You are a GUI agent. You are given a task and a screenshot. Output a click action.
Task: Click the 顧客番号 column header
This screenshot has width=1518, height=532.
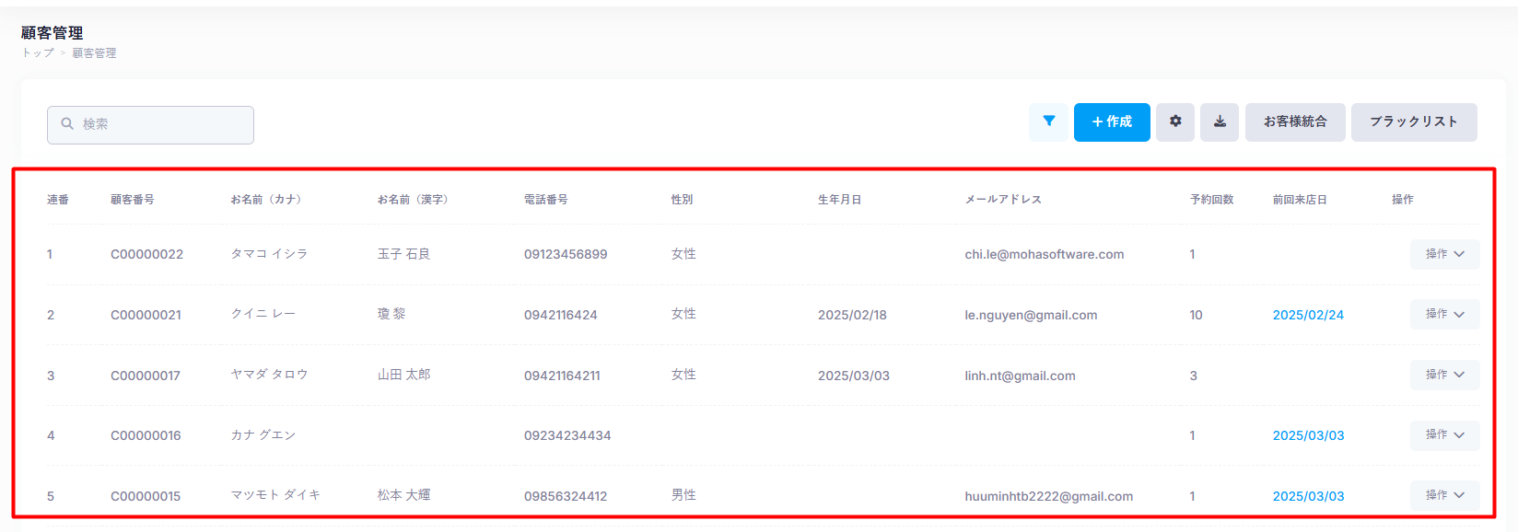(x=133, y=200)
